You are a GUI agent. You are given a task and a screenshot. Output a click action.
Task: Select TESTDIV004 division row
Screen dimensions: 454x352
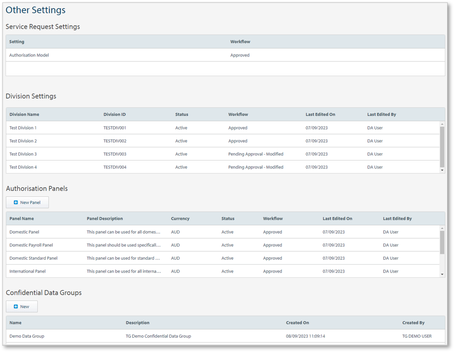click(115, 167)
